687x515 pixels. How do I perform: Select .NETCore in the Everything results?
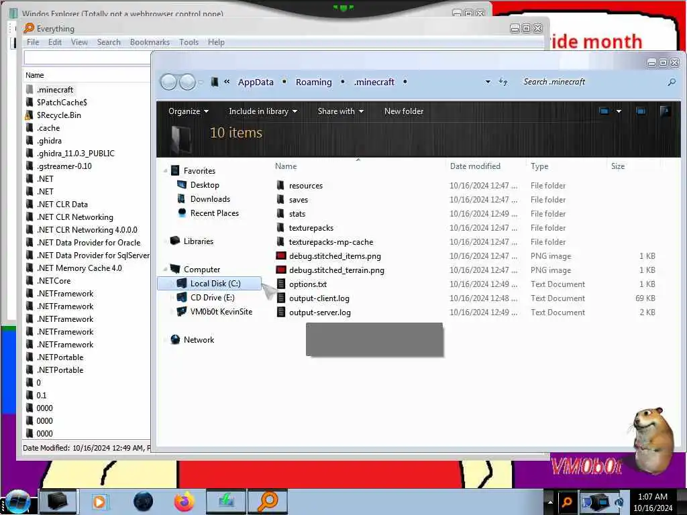click(x=54, y=281)
